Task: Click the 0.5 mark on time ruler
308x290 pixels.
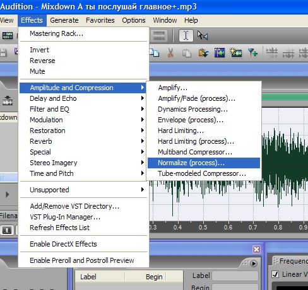Action: (x=203, y=228)
